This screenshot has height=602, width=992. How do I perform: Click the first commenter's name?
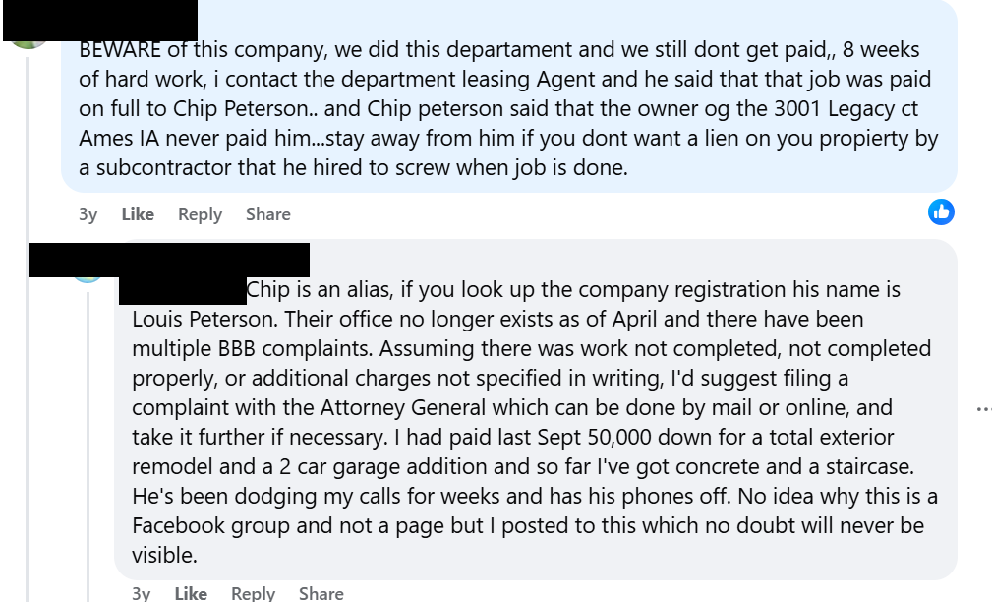(x=128, y=16)
